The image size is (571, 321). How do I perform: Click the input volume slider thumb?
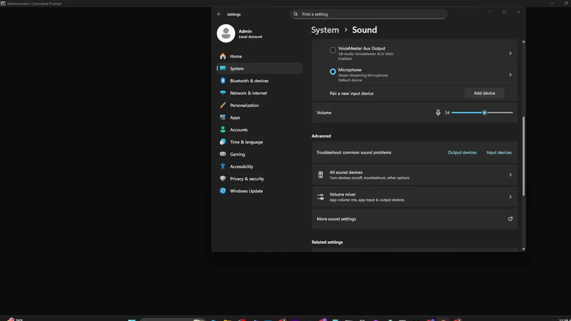[484, 113]
